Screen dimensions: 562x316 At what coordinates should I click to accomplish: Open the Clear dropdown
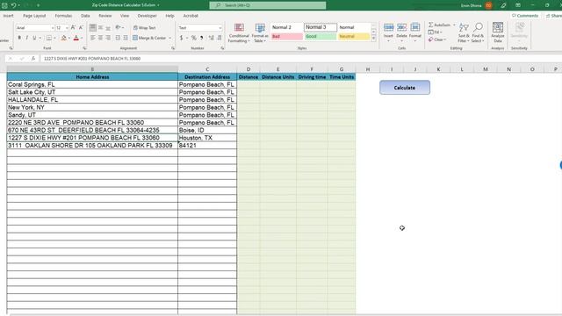pyautogui.click(x=437, y=39)
